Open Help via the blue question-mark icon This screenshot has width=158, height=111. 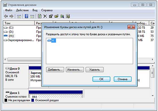tap(26, 16)
